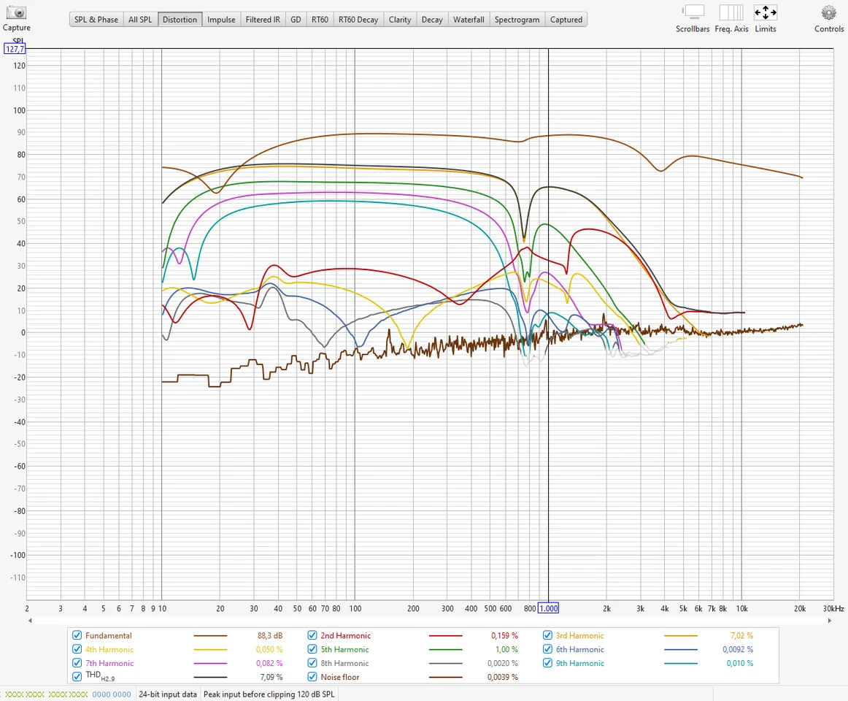Click the Capture camera icon
The width and height of the screenshot is (848, 701).
tap(16, 12)
